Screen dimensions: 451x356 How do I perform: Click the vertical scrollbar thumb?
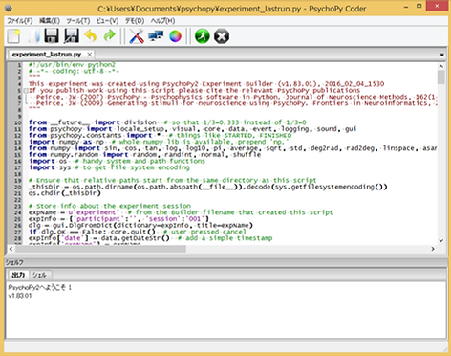pos(441,78)
